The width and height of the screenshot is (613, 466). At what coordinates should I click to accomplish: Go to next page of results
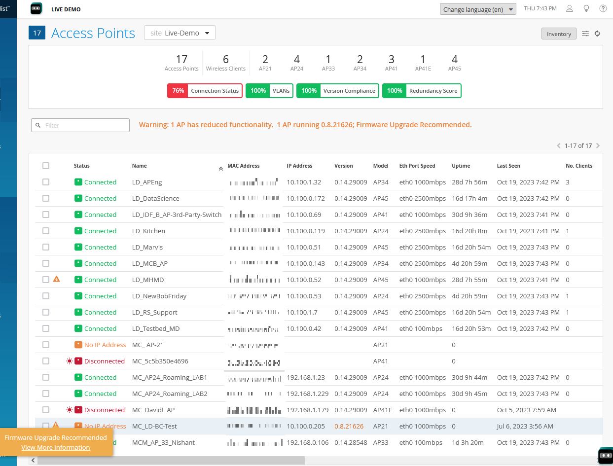coord(598,146)
